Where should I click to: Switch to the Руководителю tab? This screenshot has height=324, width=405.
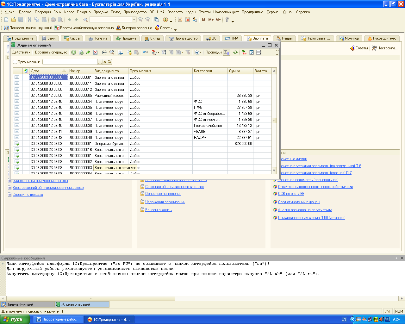[x=382, y=38]
